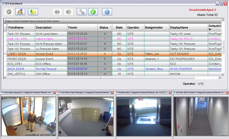
Task: Click the green refresh toolbar icon
Action: point(93,12)
